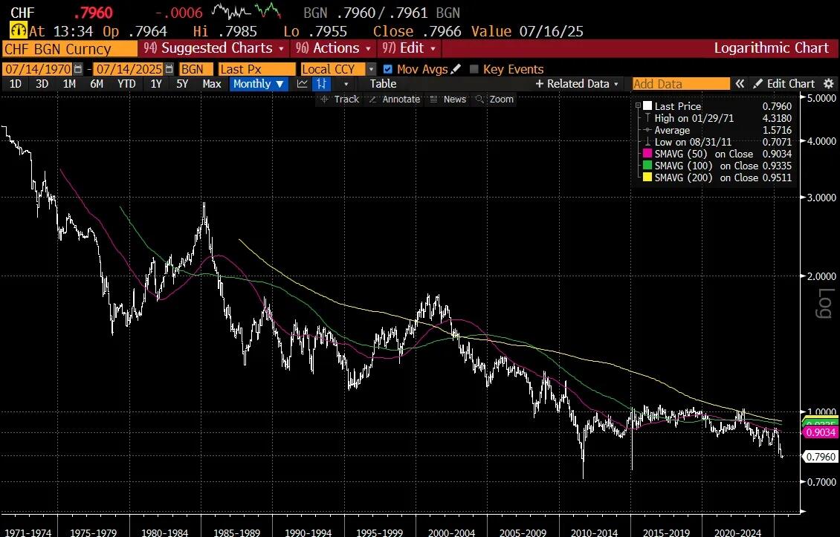Open the Monthly periodicity dropdown
840x537 pixels.
[259, 84]
